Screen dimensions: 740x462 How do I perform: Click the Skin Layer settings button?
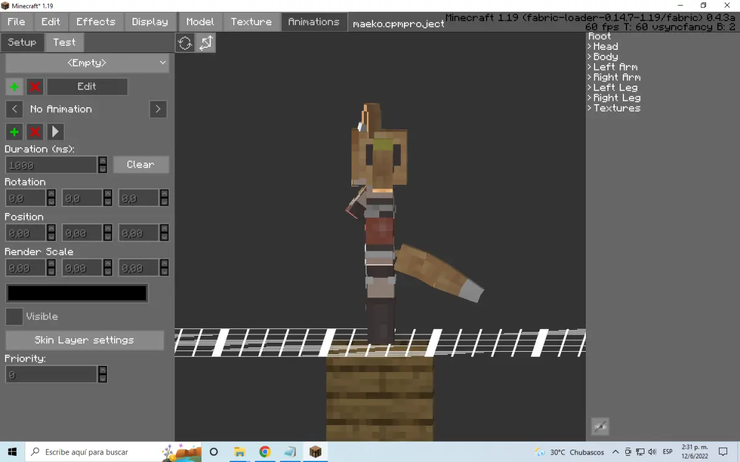[84, 340]
